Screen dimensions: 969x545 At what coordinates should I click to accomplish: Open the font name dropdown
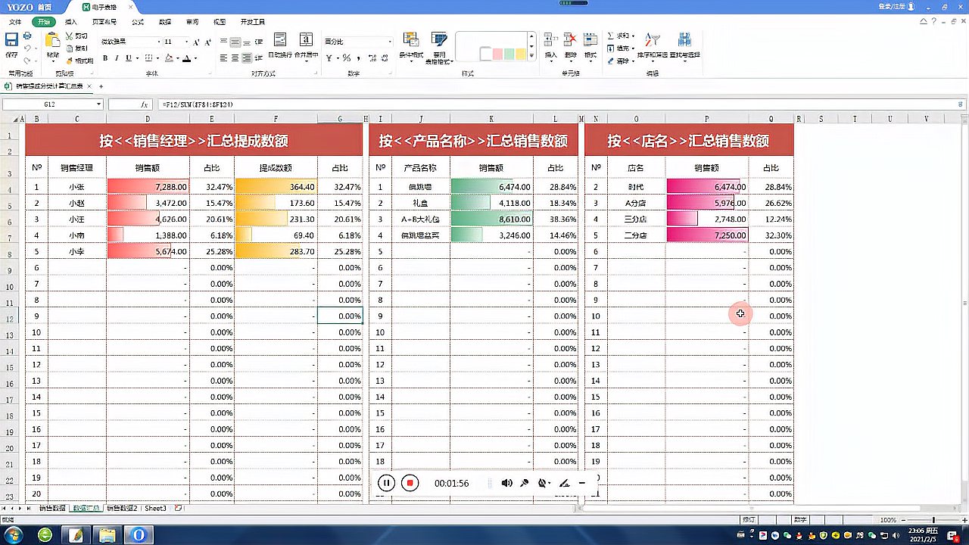click(x=159, y=42)
